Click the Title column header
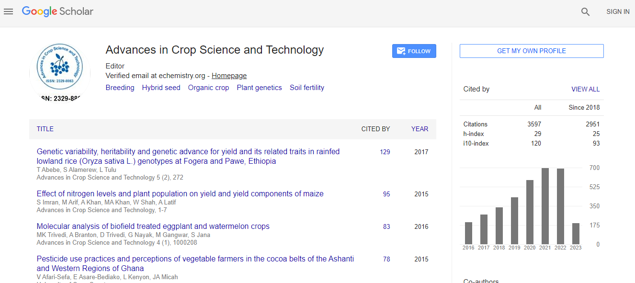This screenshot has width=635, height=283. coord(45,129)
